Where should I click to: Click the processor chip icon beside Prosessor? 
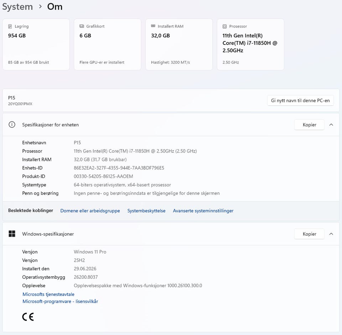(x=225, y=26)
